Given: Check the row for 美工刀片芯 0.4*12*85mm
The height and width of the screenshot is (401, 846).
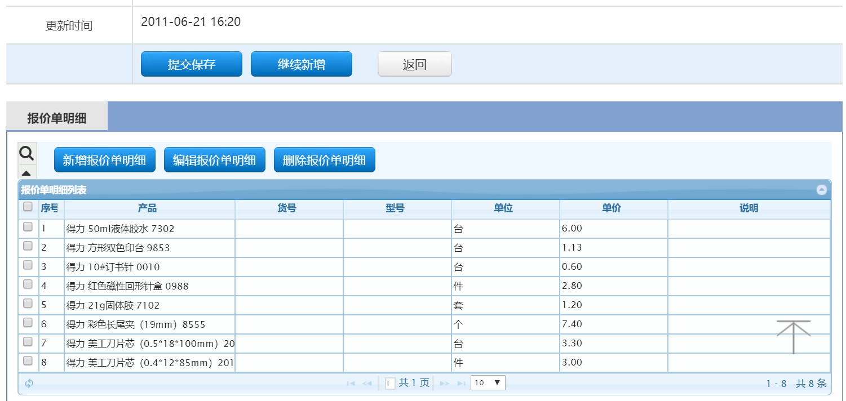Looking at the screenshot, I should point(28,361).
